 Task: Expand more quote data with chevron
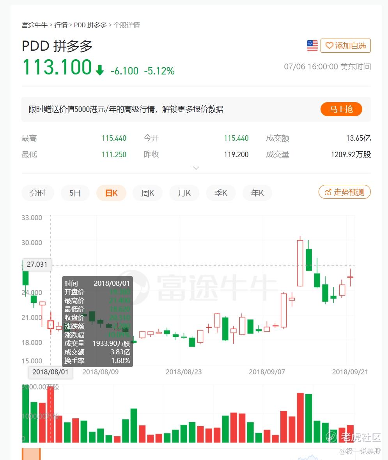point(196,168)
